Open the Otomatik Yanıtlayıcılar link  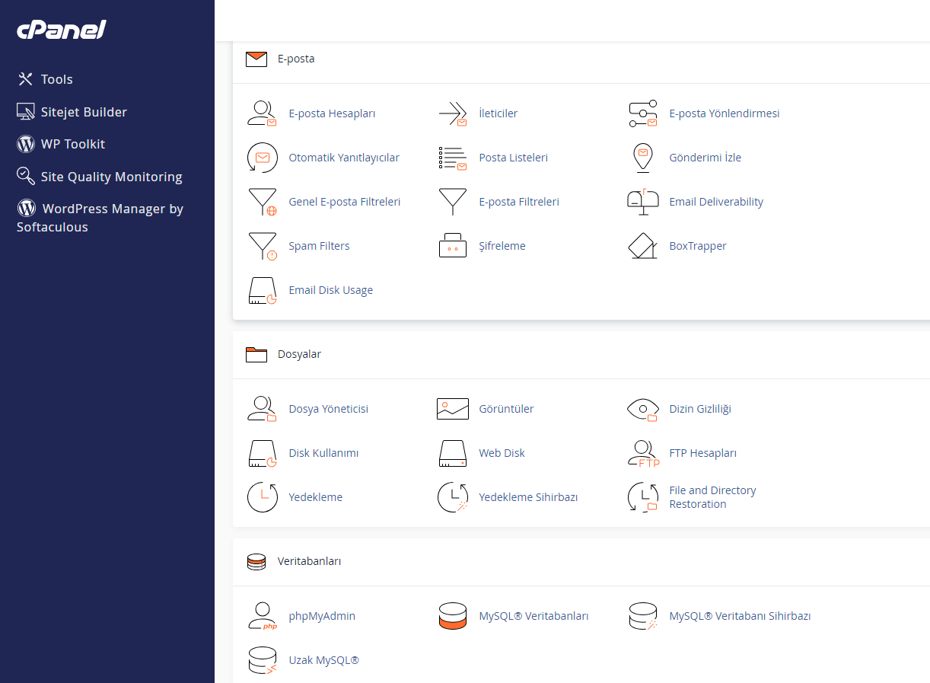point(344,158)
